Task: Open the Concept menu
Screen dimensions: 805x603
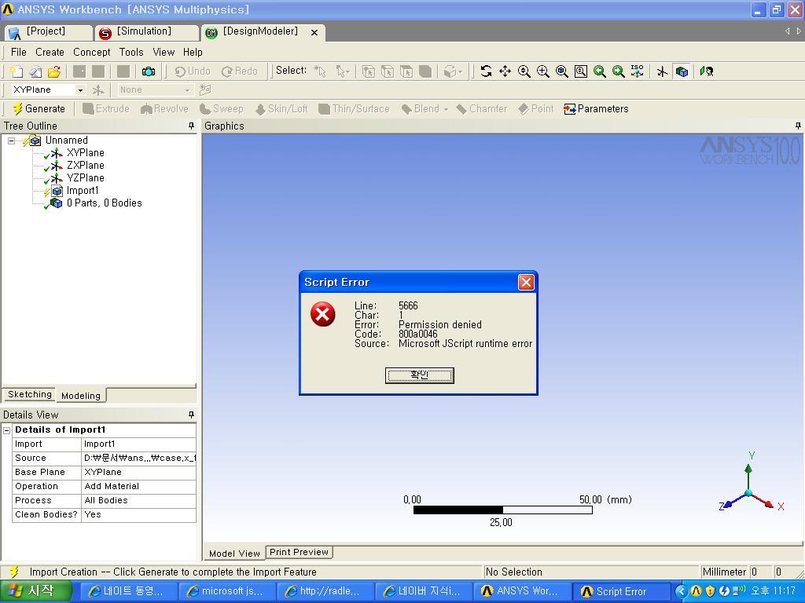Action: coord(91,52)
